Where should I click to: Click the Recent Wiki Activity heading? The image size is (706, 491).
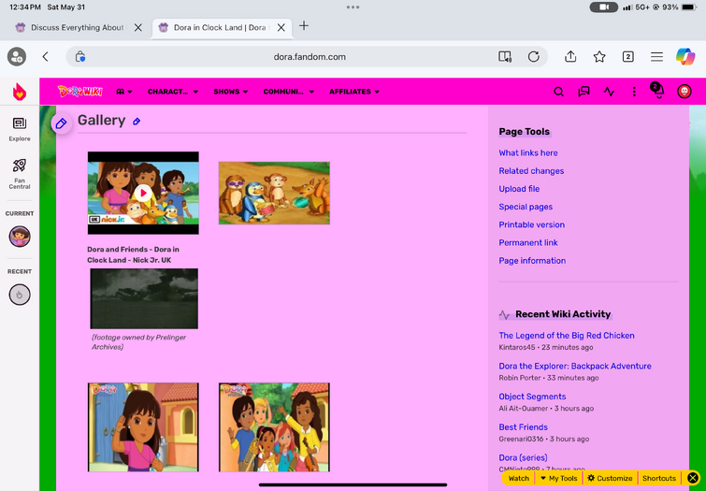point(563,314)
